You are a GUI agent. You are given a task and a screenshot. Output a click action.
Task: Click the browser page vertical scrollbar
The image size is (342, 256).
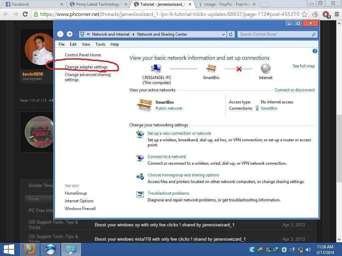click(x=339, y=148)
